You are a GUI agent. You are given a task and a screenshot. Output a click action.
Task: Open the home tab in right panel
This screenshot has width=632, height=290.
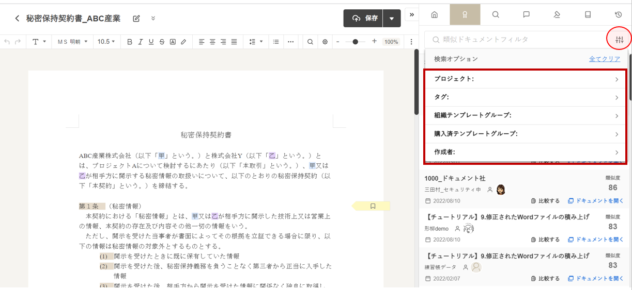[434, 15]
